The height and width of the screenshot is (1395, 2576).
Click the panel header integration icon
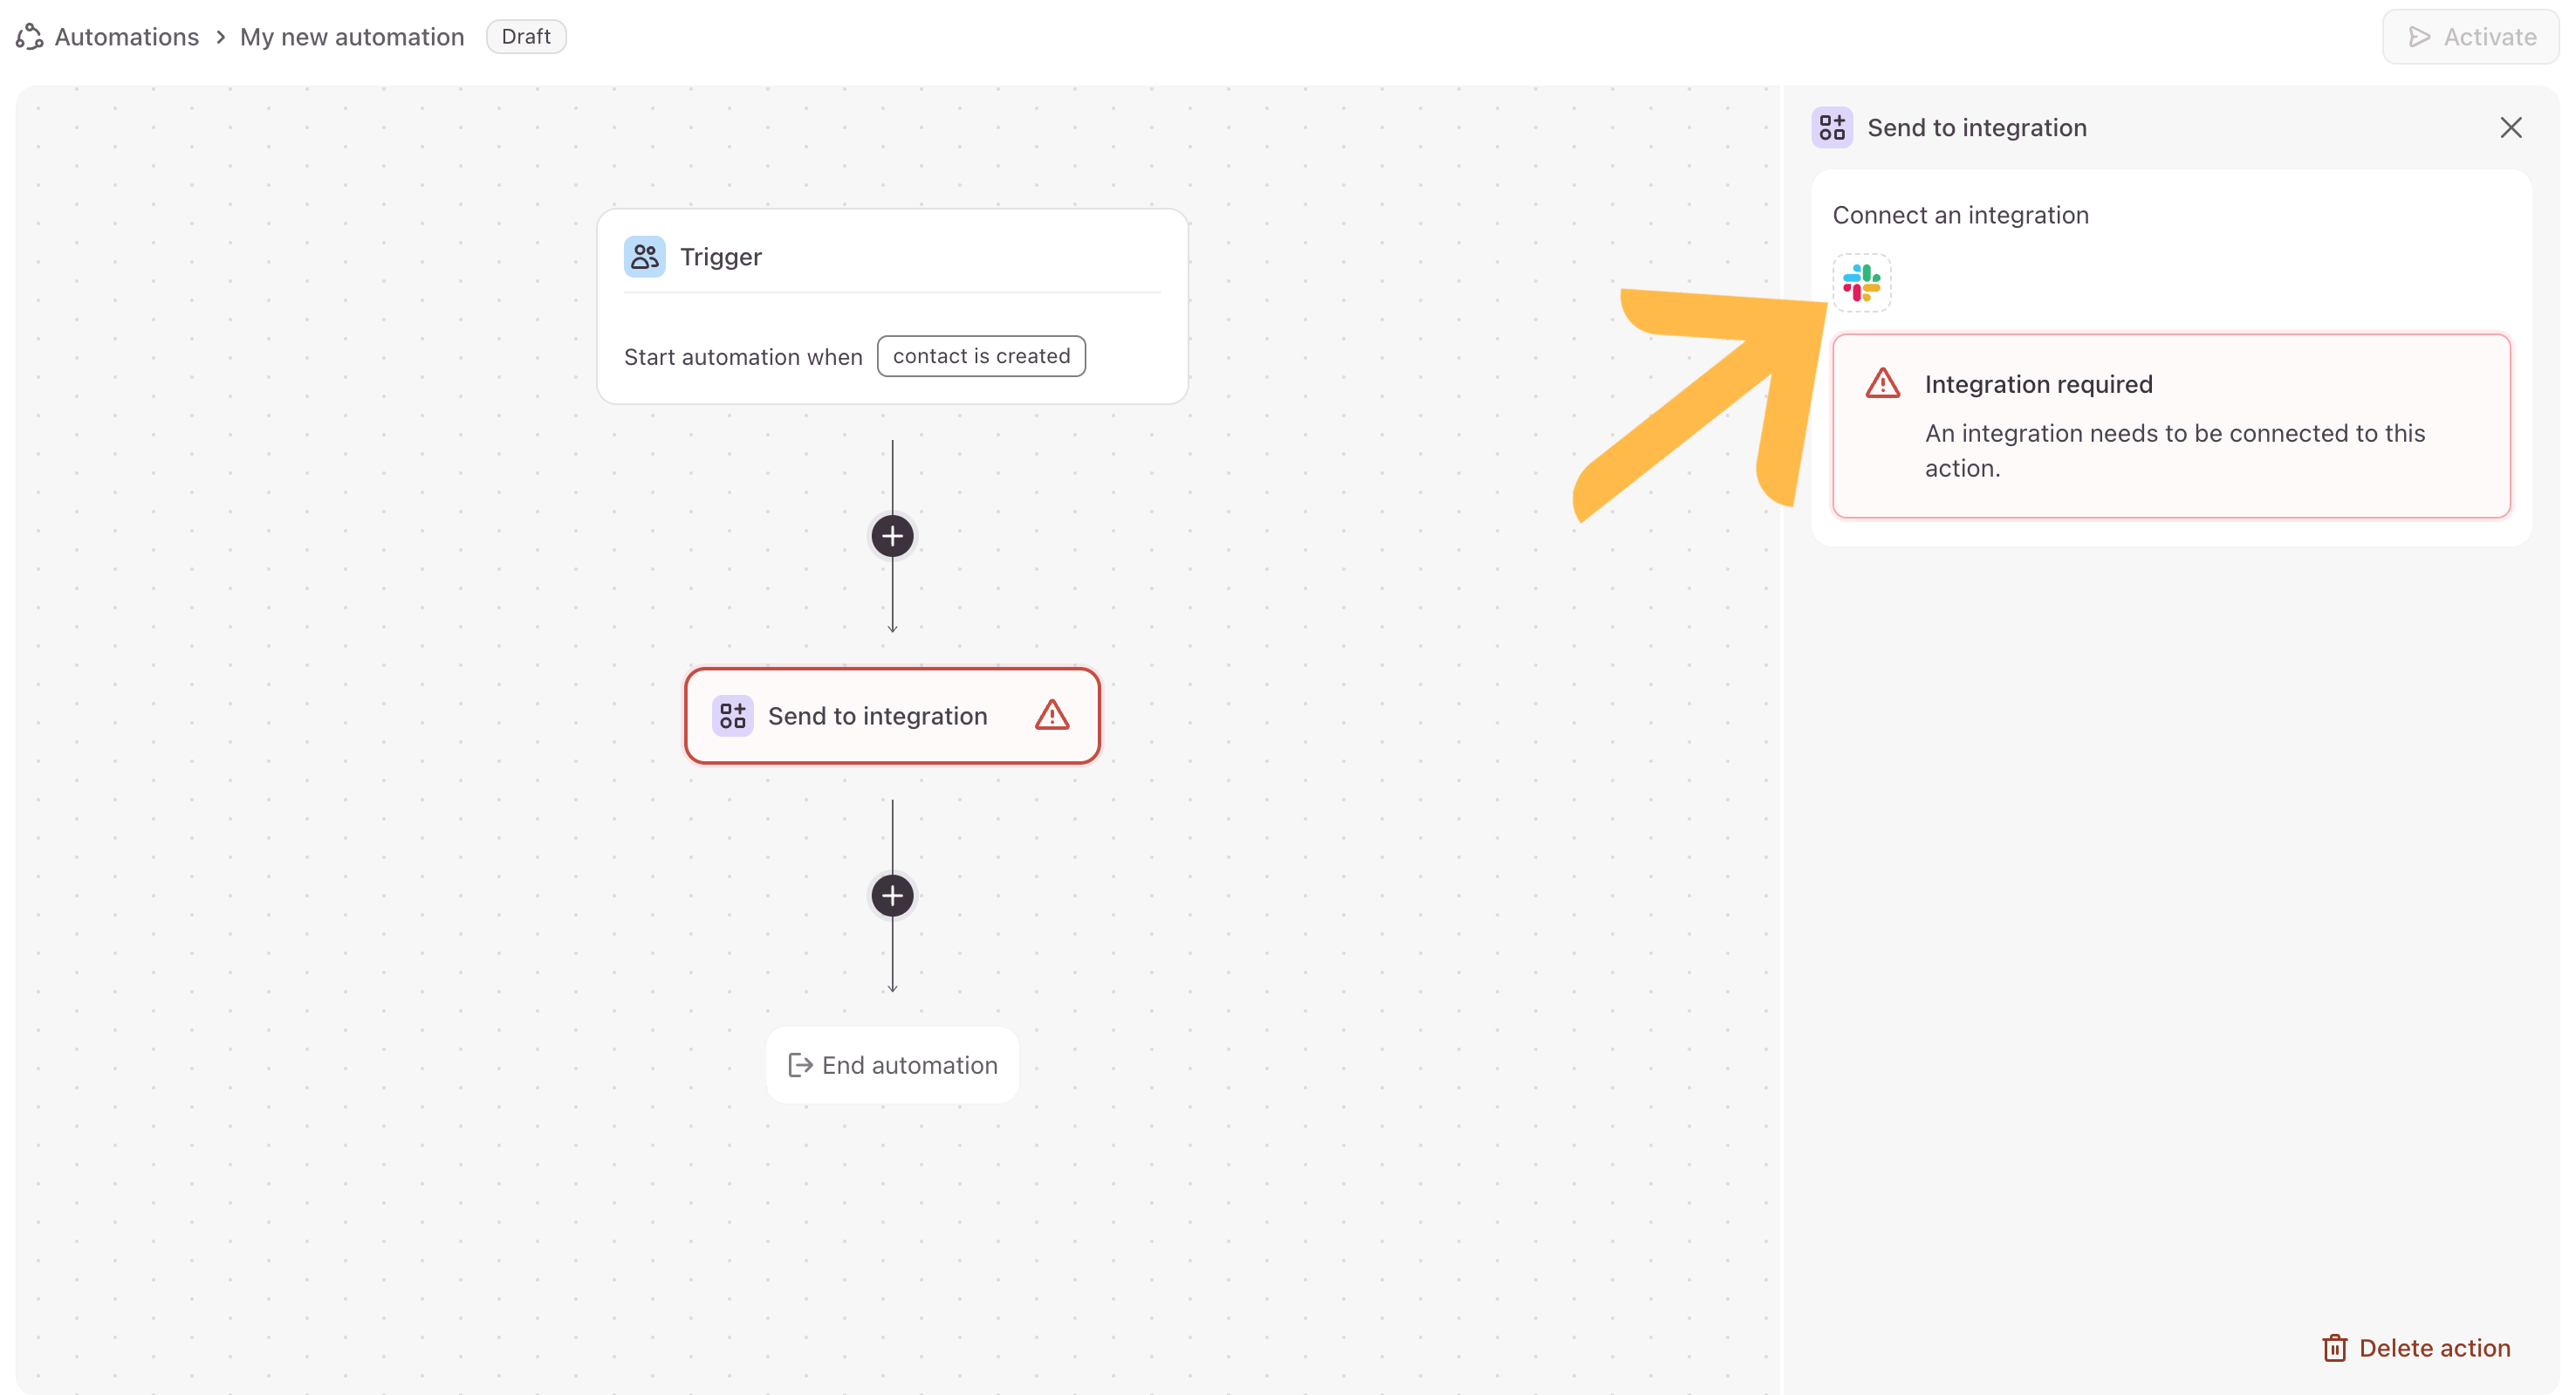pos(1832,128)
